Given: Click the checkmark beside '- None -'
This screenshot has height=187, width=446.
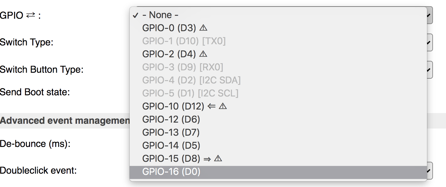Looking at the screenshot, I should [136, 15].
